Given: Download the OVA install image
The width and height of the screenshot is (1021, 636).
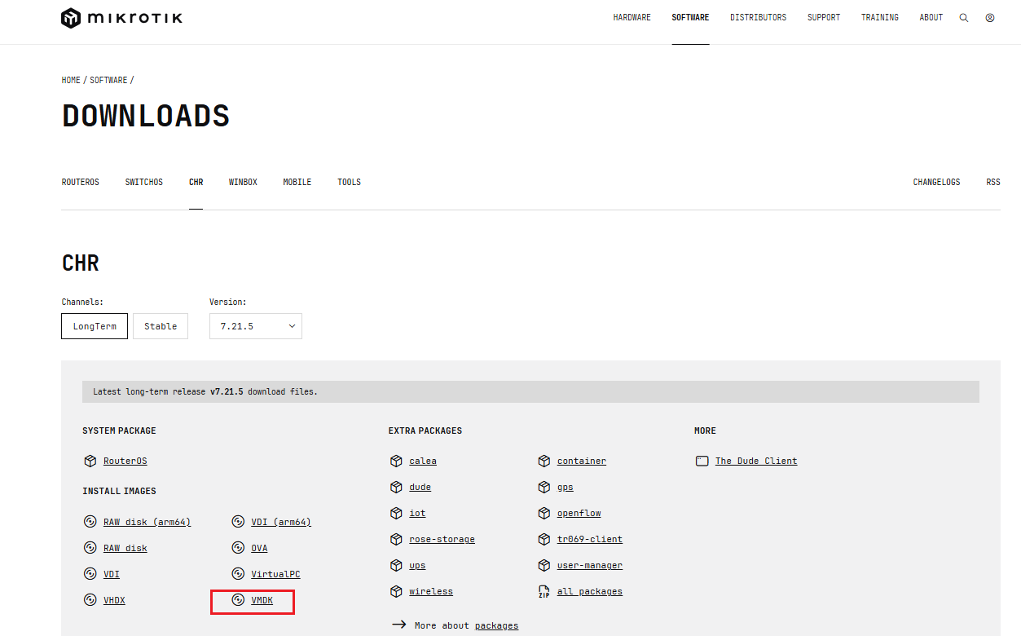Looking at the screenshot, I should click(259, 549).
